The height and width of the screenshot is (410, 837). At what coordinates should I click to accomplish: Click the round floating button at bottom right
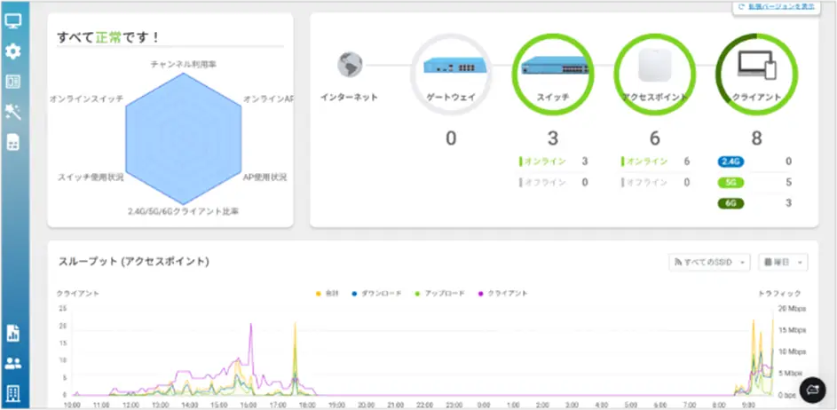coord(812,390)
